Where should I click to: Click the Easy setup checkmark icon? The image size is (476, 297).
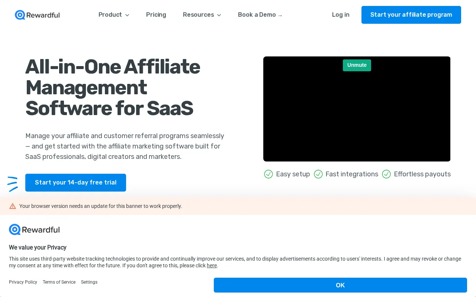tap(268, 174)
